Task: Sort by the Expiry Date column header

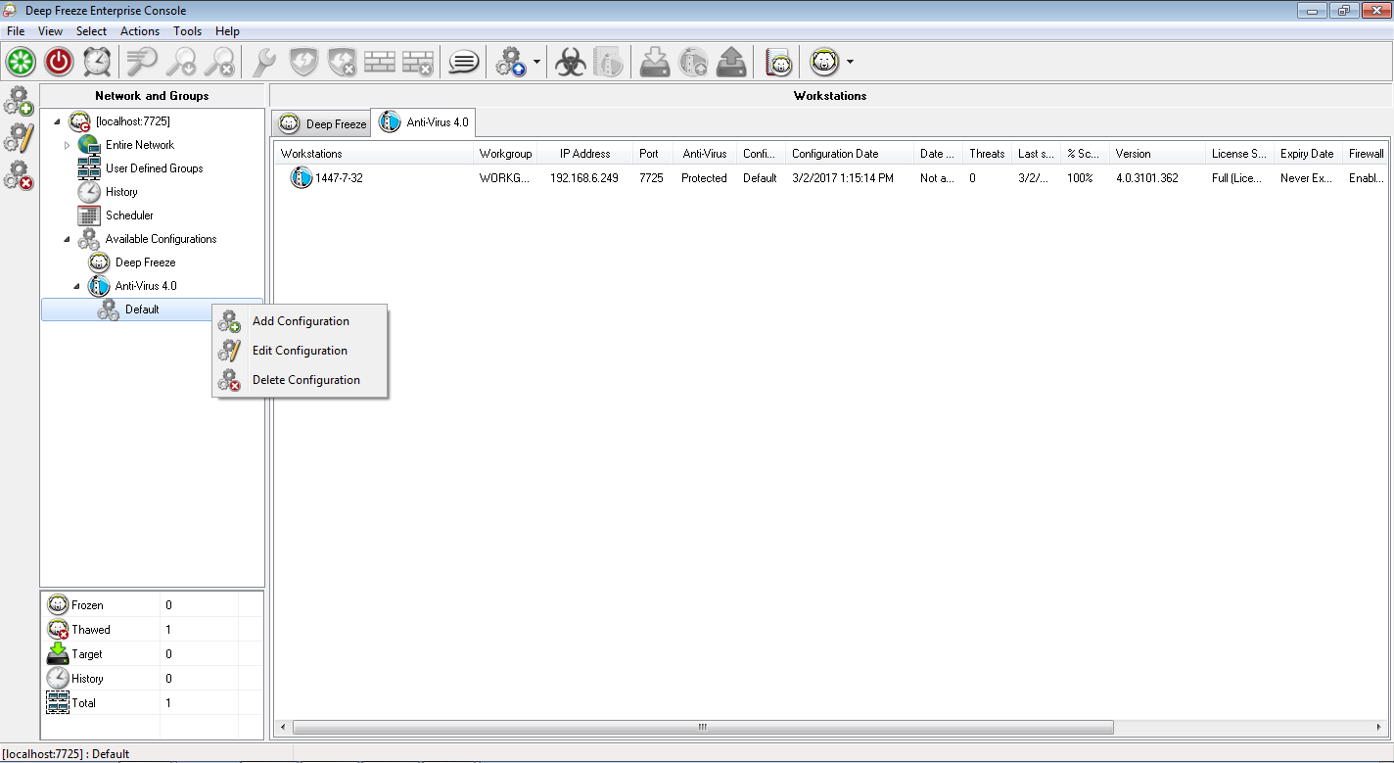Action: point(1309,154)
